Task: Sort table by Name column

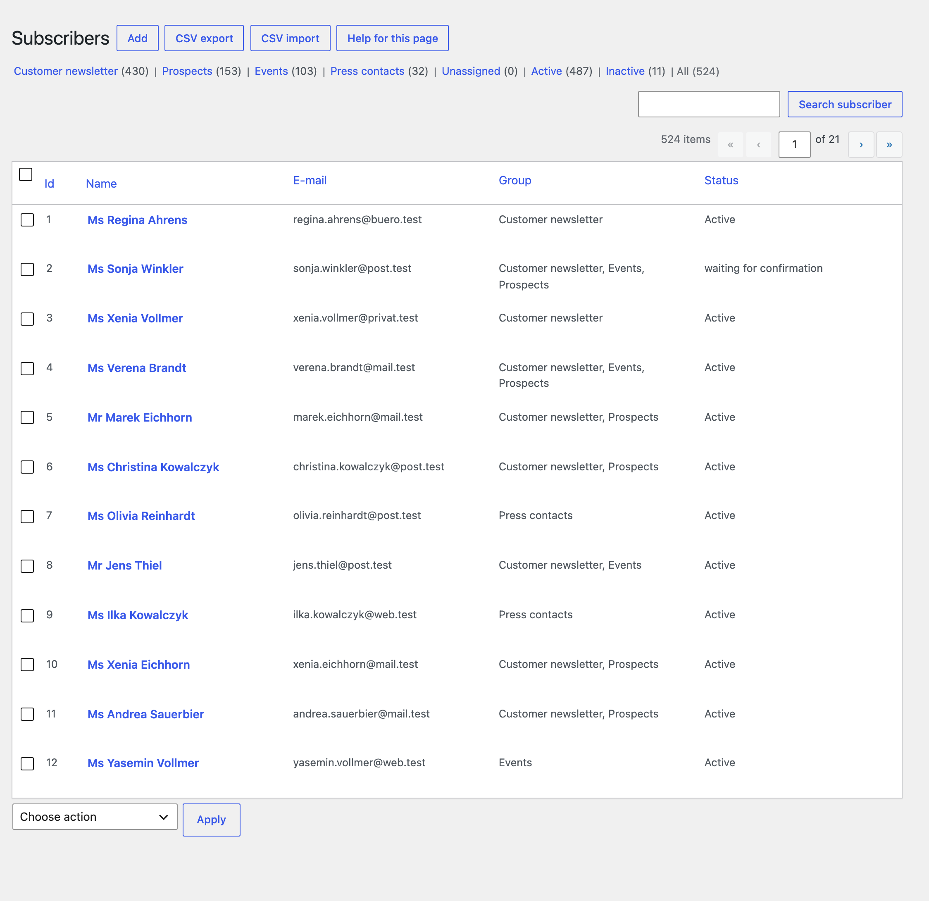Action: [x=101, y=184]
